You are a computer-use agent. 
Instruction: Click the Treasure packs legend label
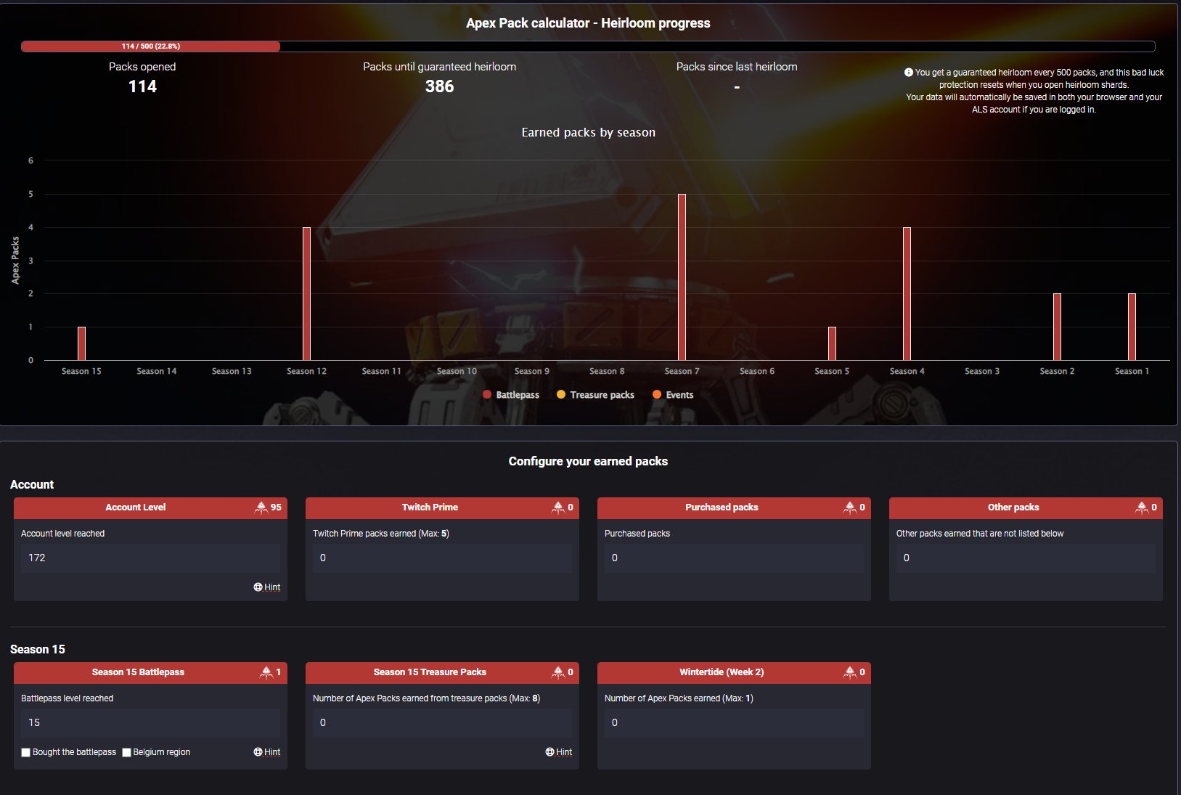pos(602,395)
